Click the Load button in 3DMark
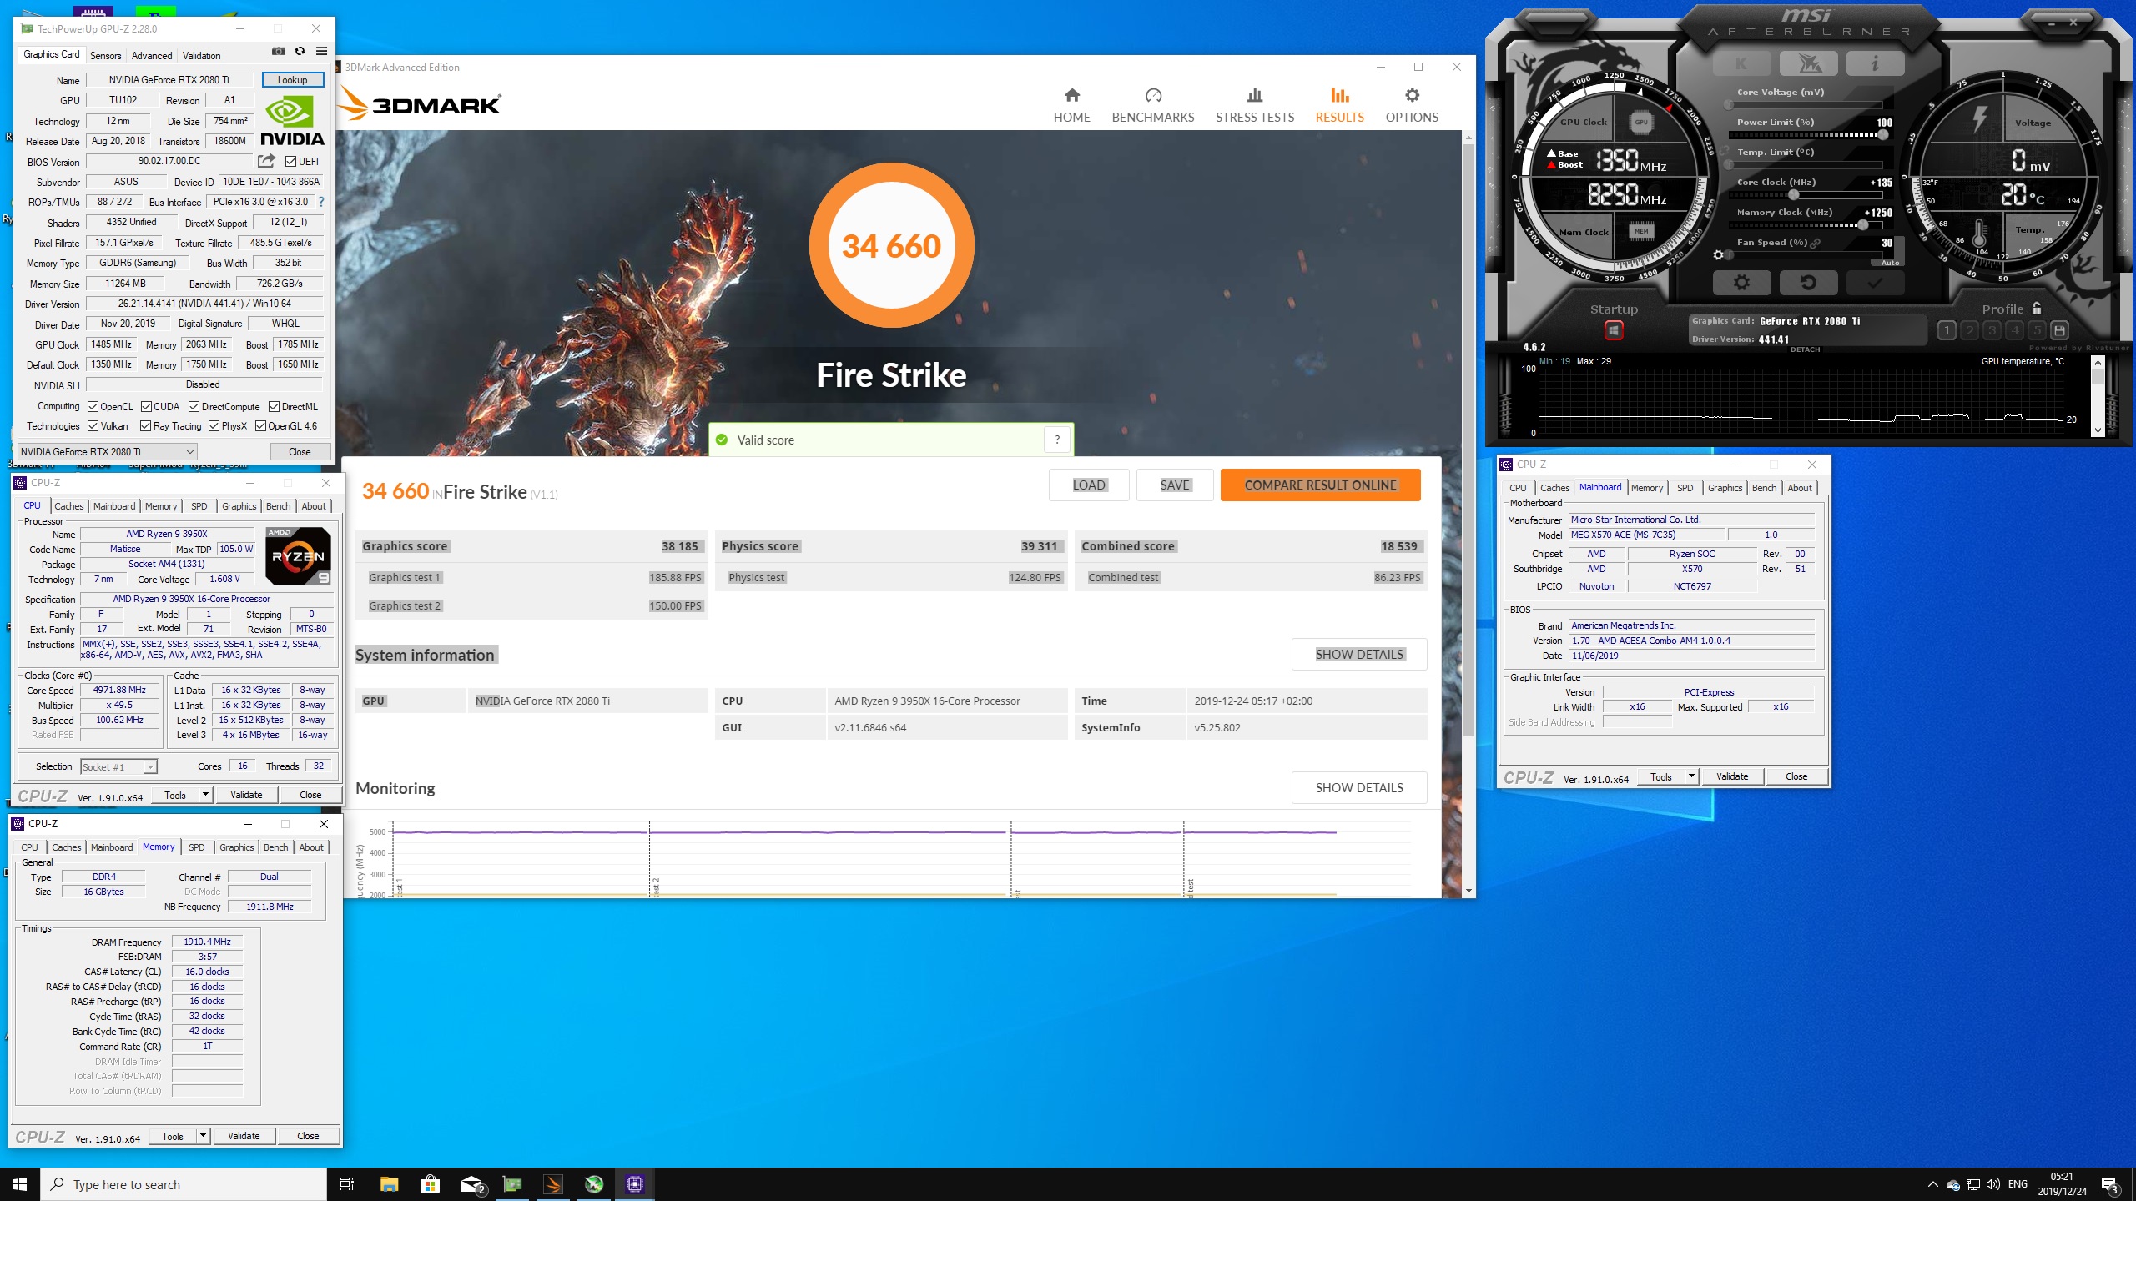This screenshot has width=2136, height=1261. point(1089,485)
